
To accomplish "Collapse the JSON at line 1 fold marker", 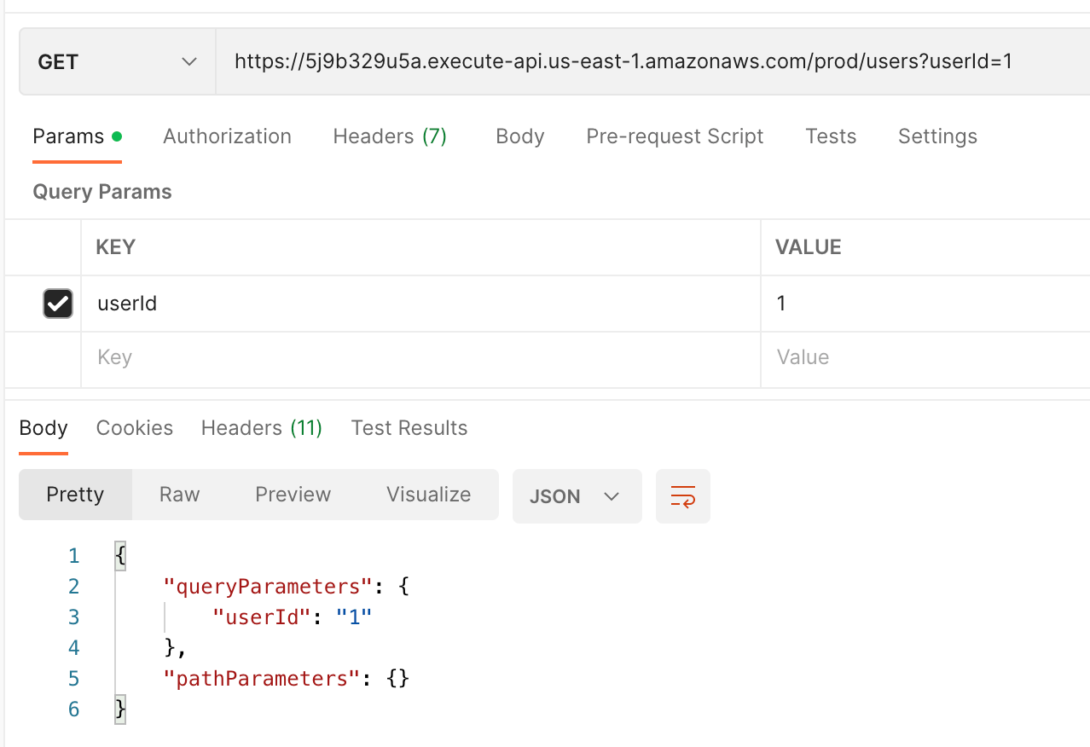I will pos(120,554).
